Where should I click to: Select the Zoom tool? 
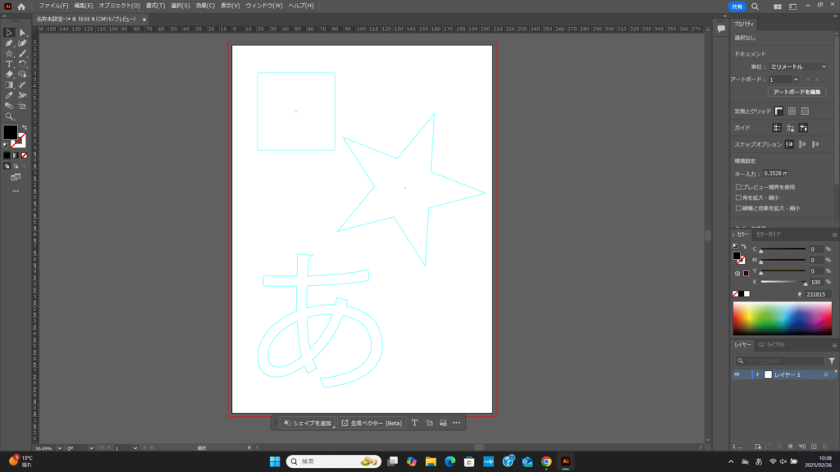tap(9, 116)
